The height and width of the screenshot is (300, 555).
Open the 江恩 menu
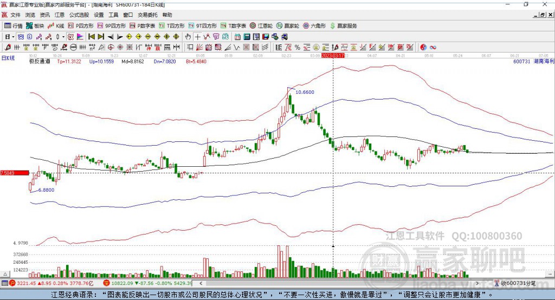pos(60,15)
